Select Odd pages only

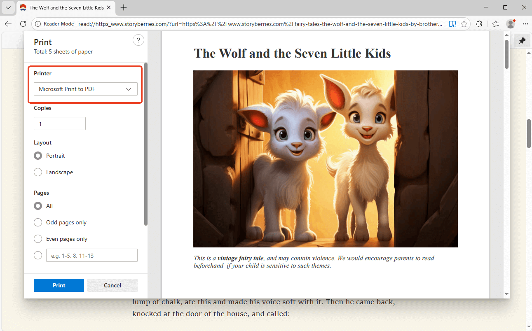point(38,222)
